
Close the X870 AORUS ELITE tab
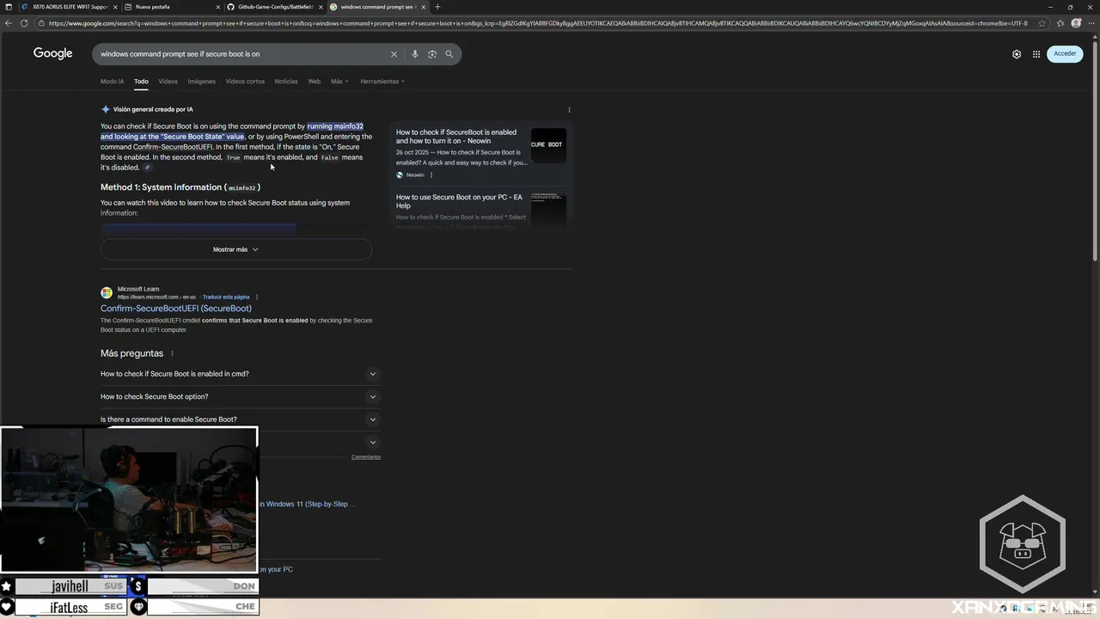tap(116, 7)
